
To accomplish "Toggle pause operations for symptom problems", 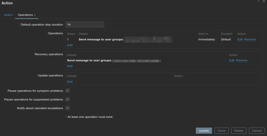I will [x=68, y=91].
